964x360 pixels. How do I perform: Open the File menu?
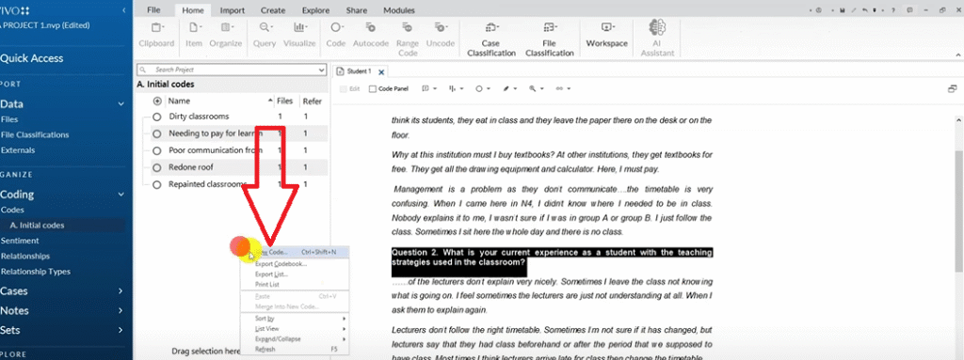coord(154,10)
